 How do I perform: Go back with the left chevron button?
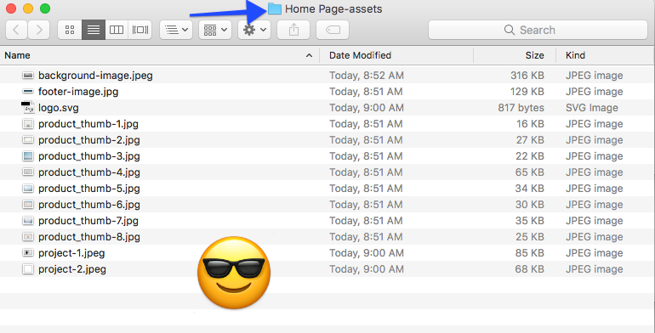(x=17, y=30)
